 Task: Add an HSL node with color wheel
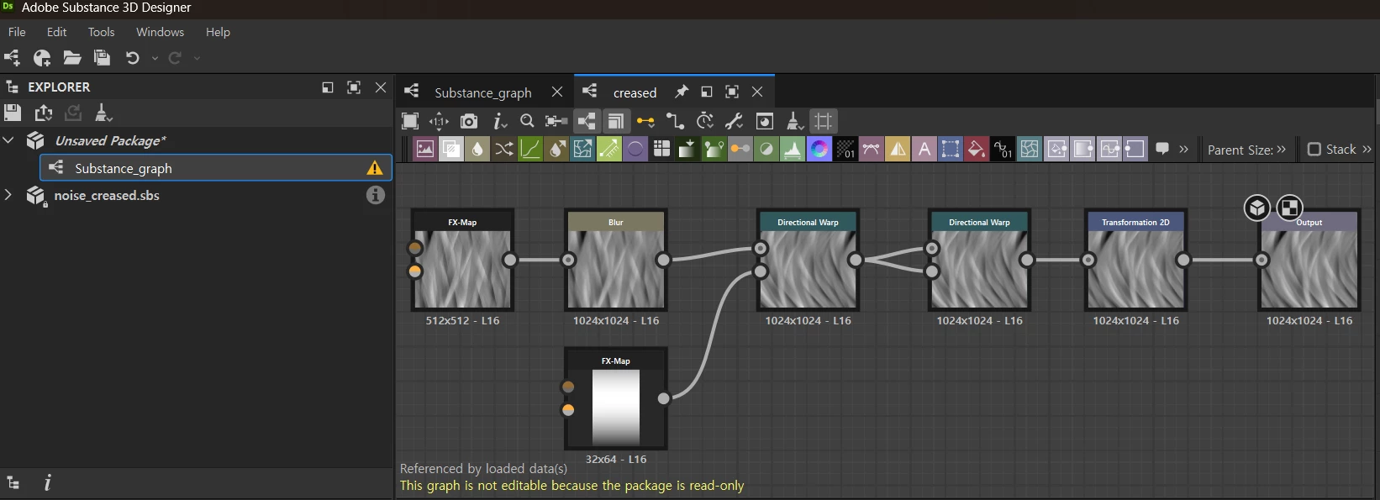point(819,150)
